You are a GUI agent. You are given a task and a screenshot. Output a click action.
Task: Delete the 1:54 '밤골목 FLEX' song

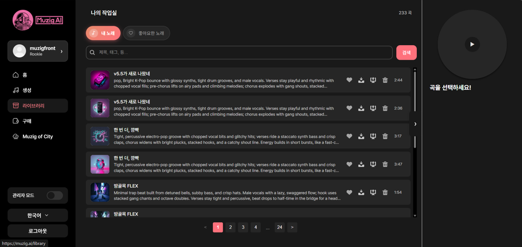click(x=385, y=192)
